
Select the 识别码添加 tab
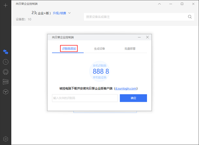tap(69, 49)
